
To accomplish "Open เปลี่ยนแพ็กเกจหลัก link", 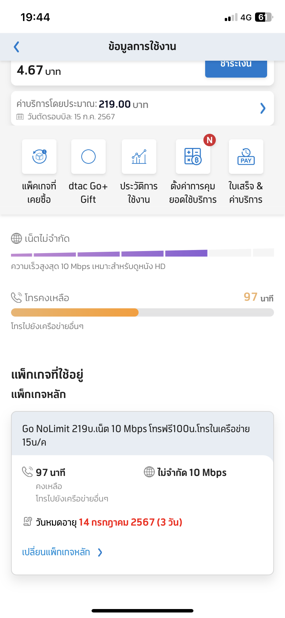I will click(56, 552).
